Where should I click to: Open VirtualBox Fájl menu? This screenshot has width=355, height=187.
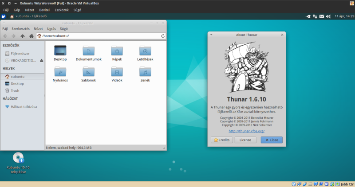pyautogui.click(x=6, y=10)
